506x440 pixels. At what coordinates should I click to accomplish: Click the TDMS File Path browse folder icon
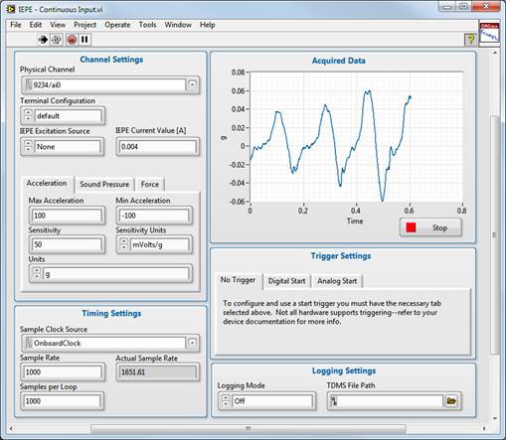(451, 401)
